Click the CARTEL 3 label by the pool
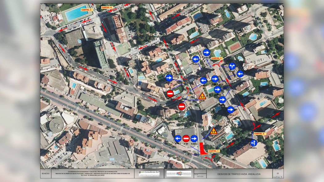This screenshot has height=182, width=324. [x=86, y=10]
